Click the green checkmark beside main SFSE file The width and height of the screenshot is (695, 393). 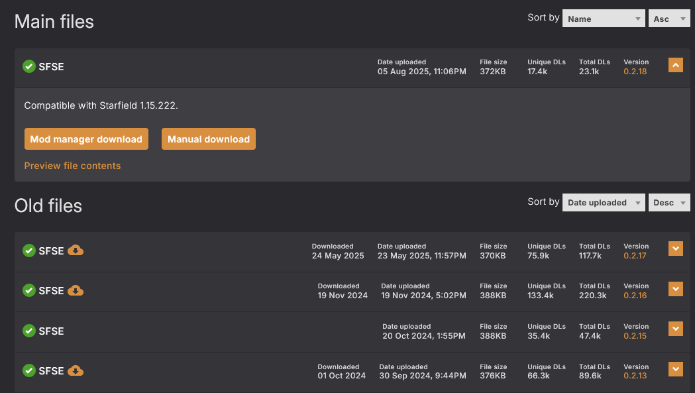tap(29, 66)
